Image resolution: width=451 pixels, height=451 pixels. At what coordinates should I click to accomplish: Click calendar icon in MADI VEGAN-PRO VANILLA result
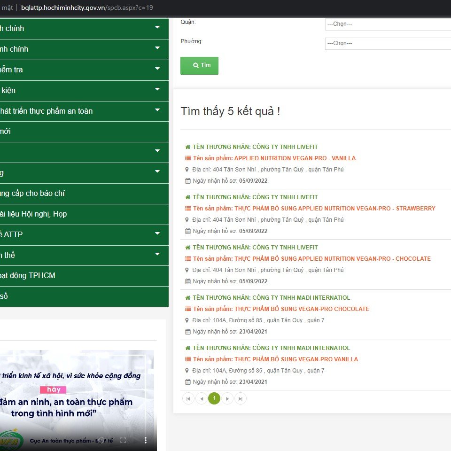(x=188, y=382)
